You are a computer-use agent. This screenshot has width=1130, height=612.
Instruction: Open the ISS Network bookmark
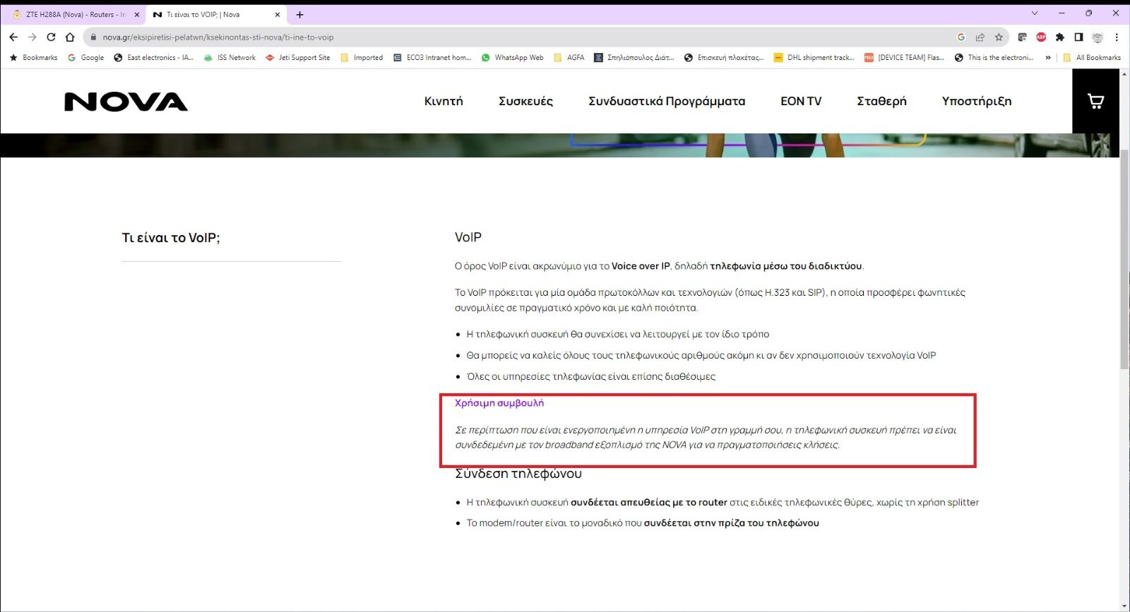pos(230,58)
